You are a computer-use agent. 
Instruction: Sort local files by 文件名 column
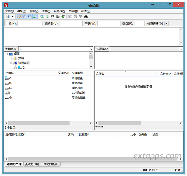pos(28,73)
